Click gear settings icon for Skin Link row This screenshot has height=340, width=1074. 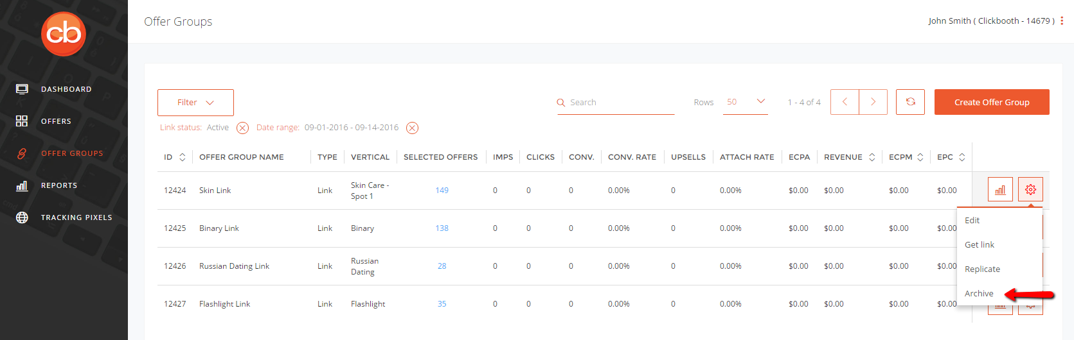click(1030, 190)
